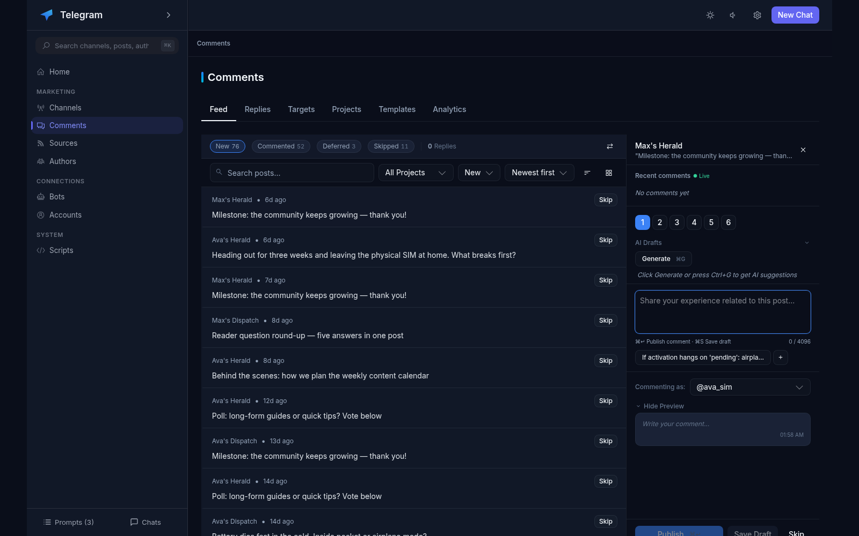Select draft slot 1
The width and height of the screenshot is (859, 536).
click(643, 222)
